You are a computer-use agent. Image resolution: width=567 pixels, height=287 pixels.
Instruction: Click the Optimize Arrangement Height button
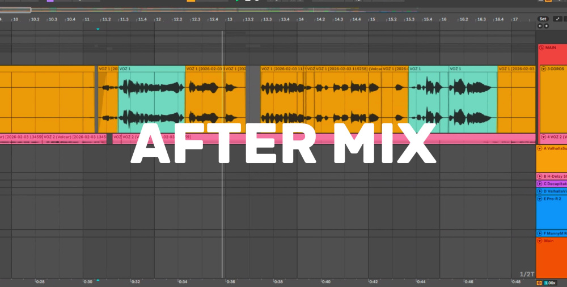coord(557,19)
